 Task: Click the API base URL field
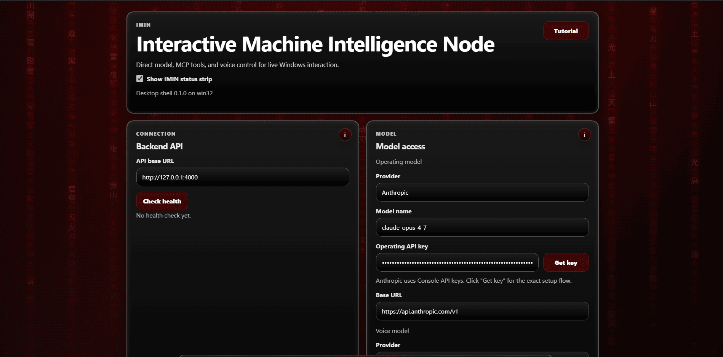coord(243,177)
